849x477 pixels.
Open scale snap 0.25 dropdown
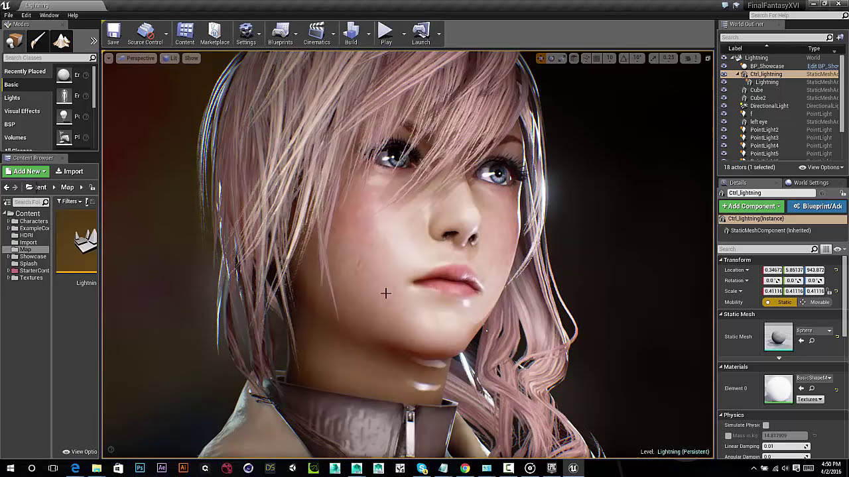[x=669, y=58]
